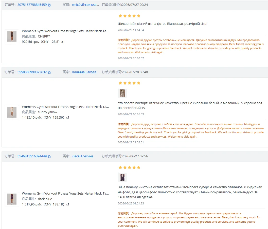
Task: Click the product title for the dark blue order
Action: (65, 194)
